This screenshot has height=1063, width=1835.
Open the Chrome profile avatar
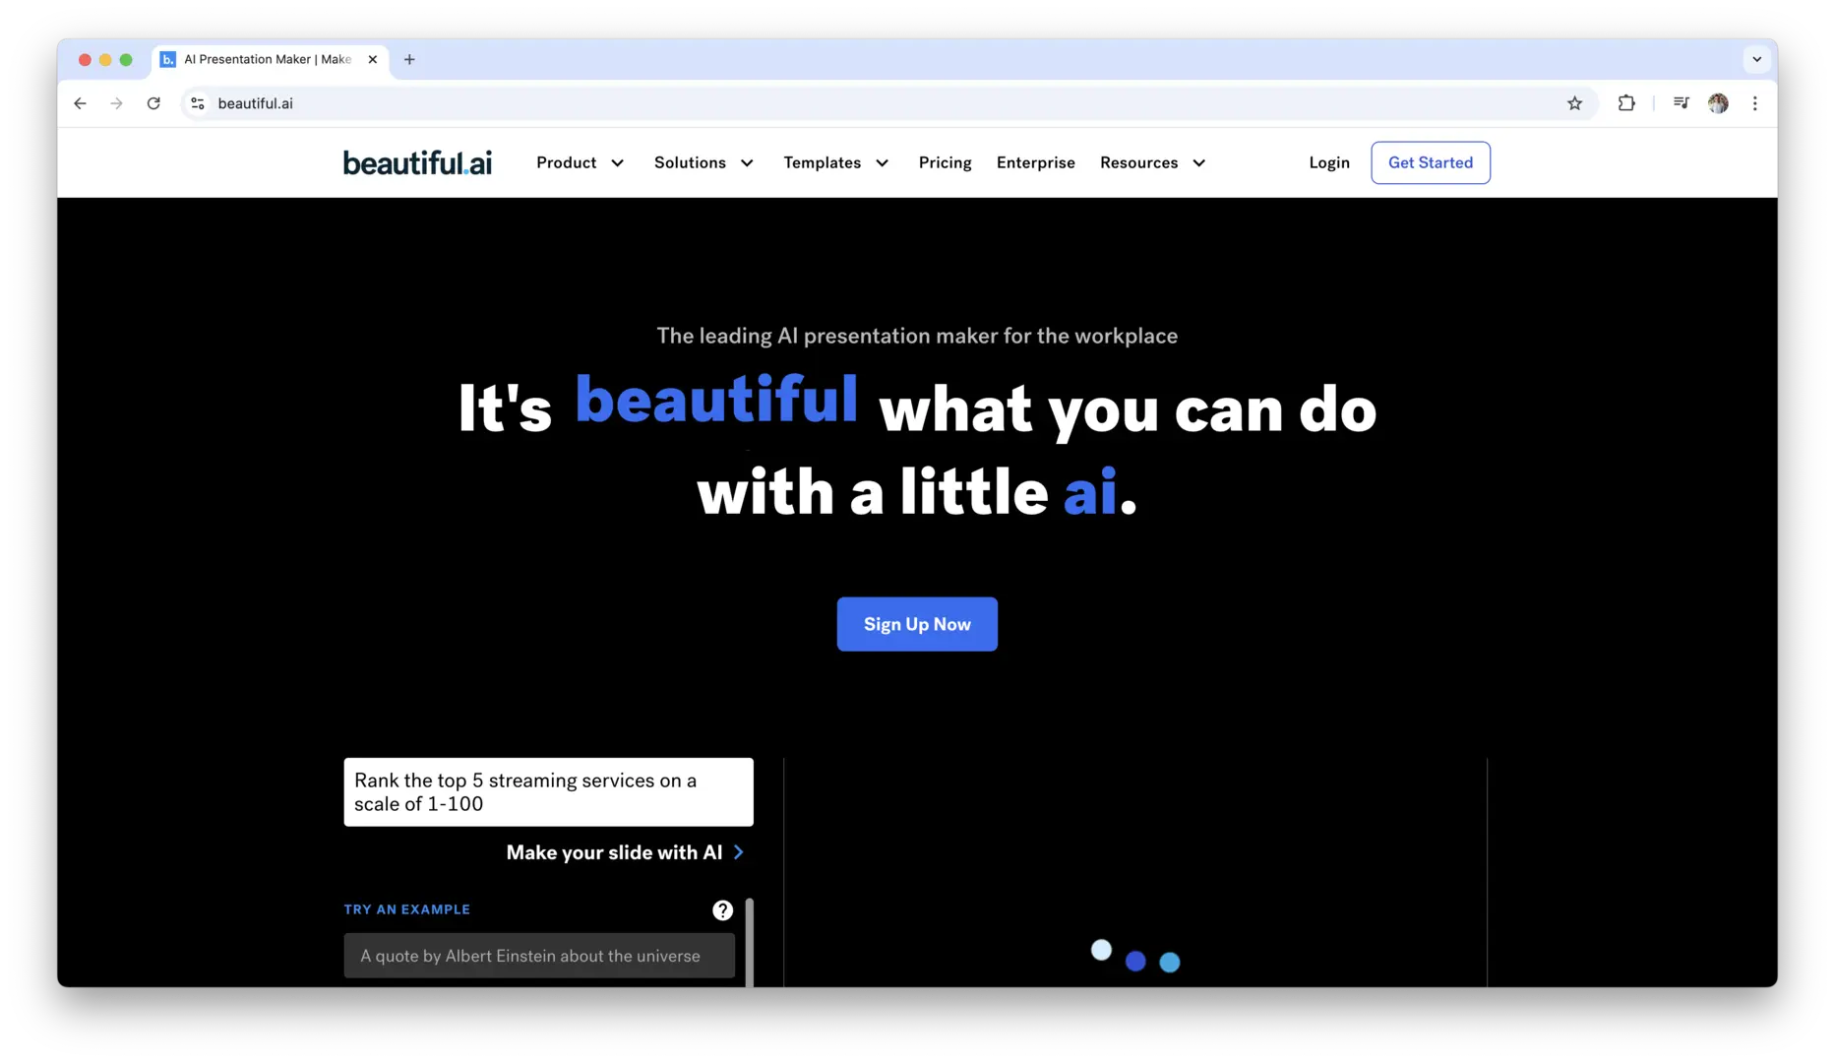click(1718, 103)
